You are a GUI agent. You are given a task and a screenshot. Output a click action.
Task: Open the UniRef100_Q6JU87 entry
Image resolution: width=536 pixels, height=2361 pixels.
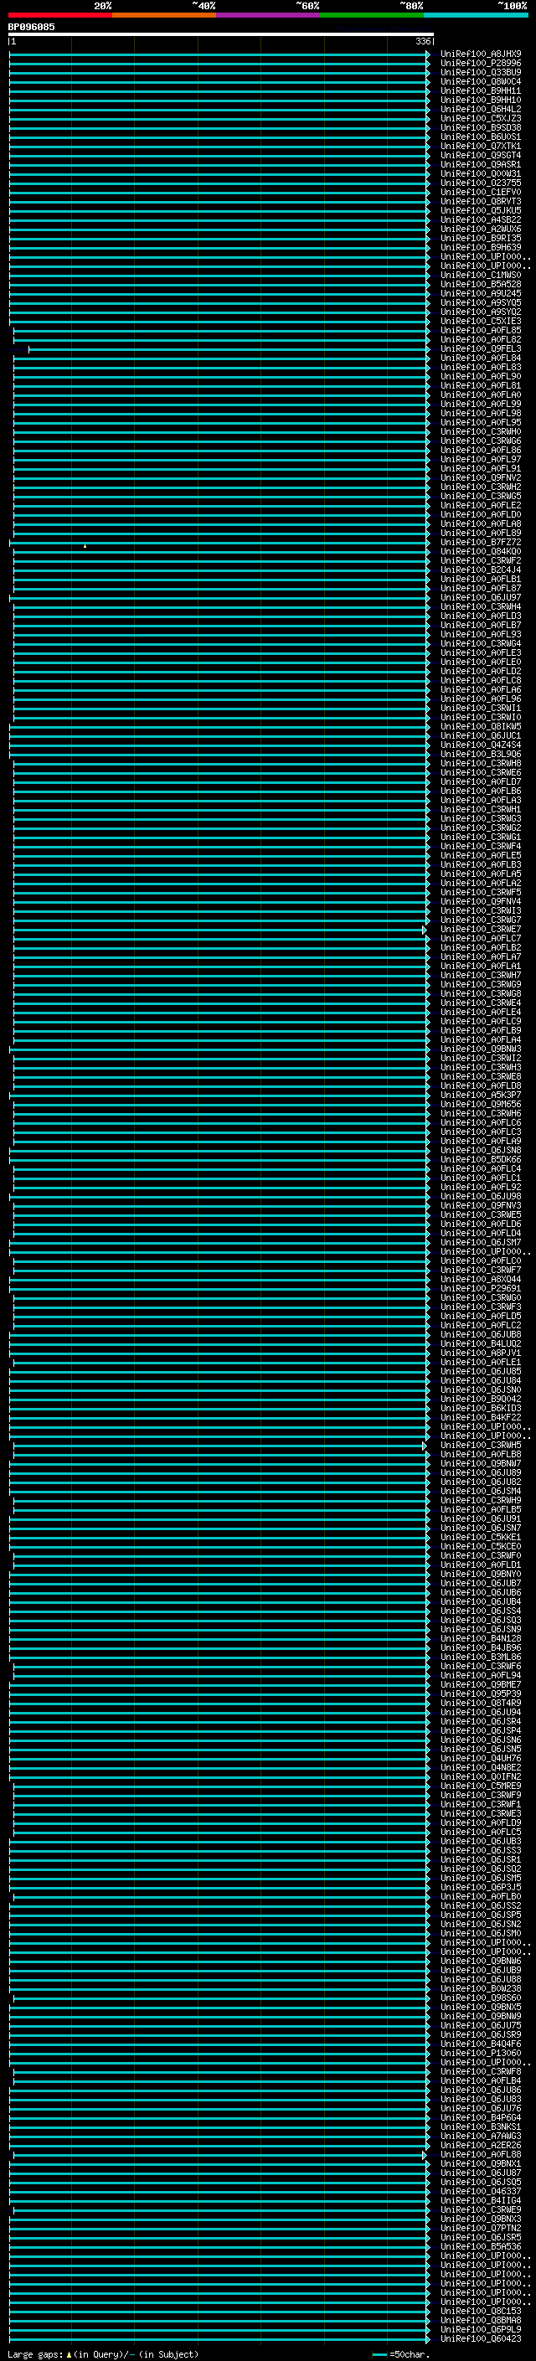[480, 2173]
